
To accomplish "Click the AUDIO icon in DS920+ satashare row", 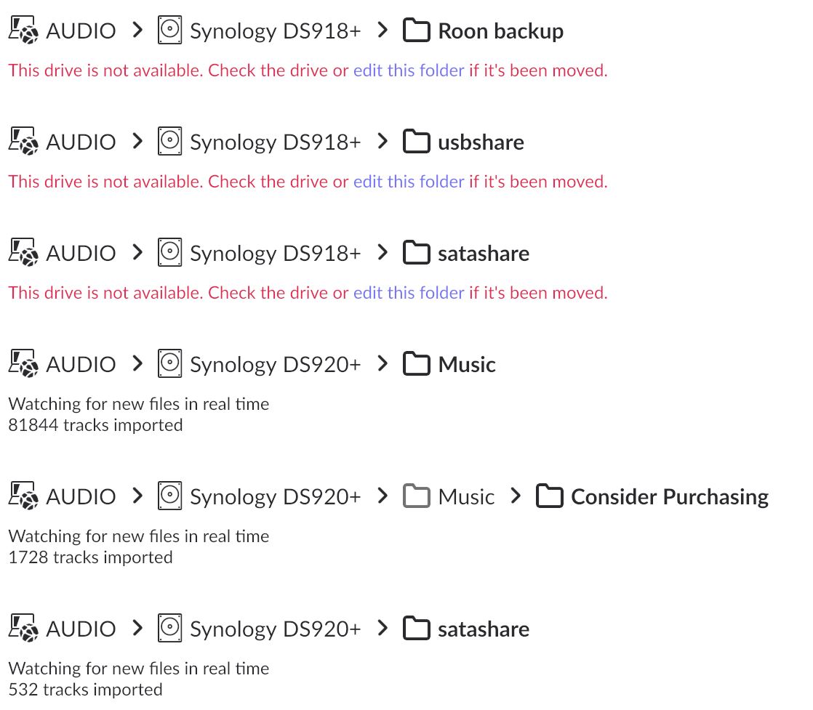I will [x=23, y=629].
